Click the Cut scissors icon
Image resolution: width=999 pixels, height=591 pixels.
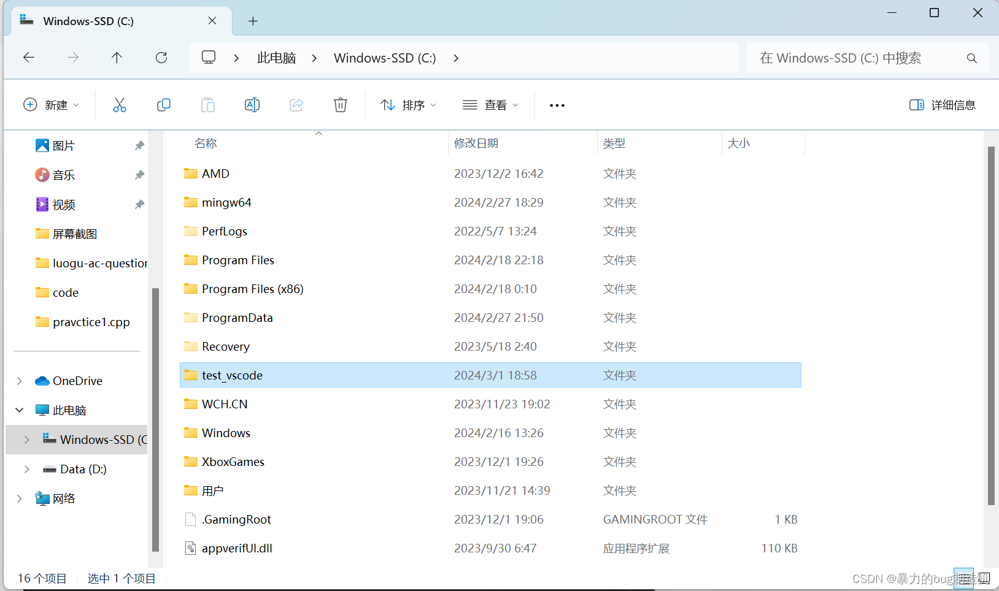pyautogui.click(x=120, y=105)
